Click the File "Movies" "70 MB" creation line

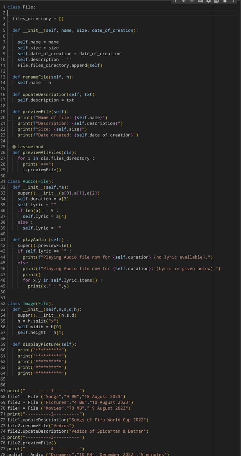pos(69,408)
